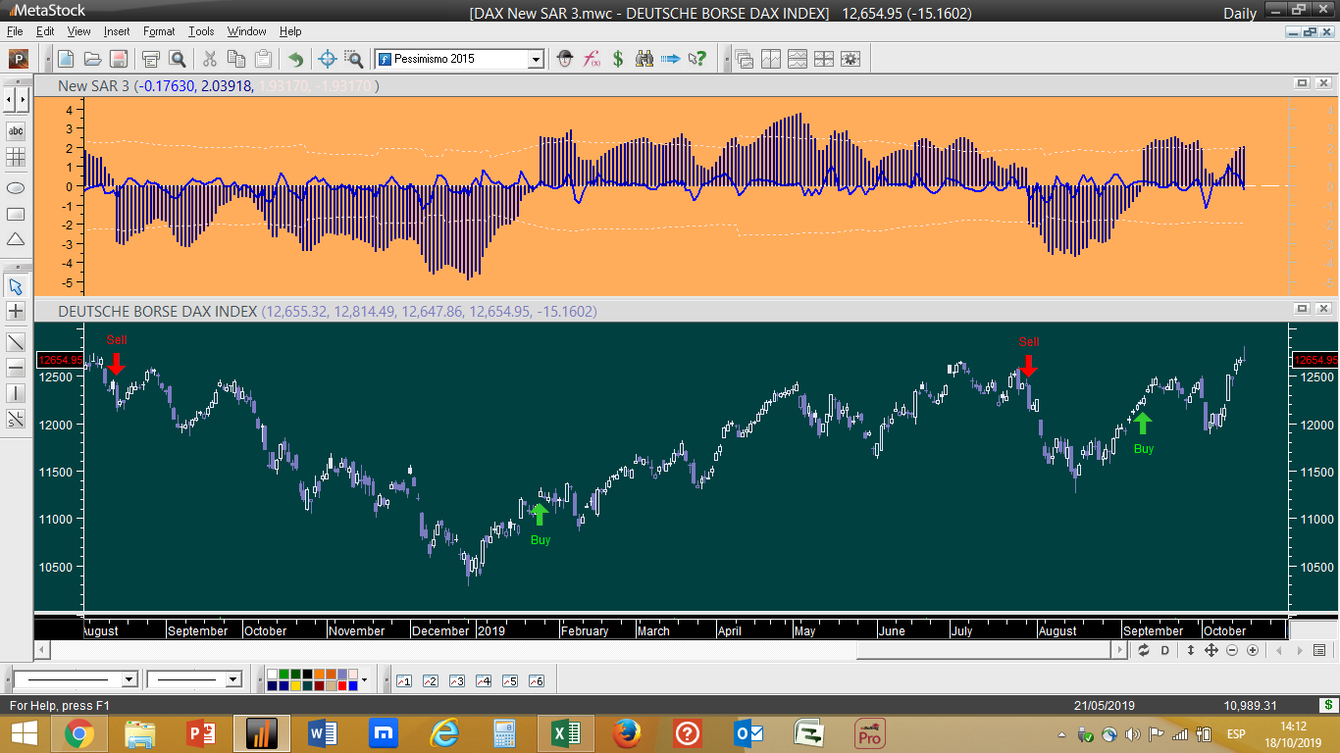This screenshot has height=753, width=1340.
Task: Click the binoculars Explorer icon
Action: click(644, 59)
